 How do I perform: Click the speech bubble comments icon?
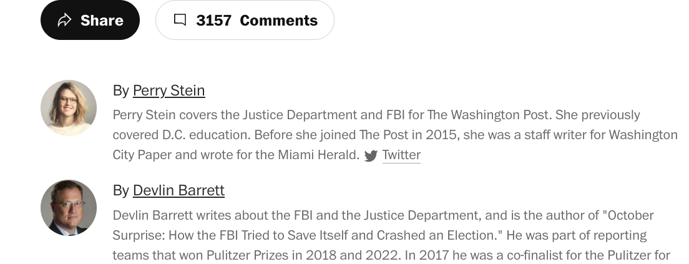pos(180,20)
